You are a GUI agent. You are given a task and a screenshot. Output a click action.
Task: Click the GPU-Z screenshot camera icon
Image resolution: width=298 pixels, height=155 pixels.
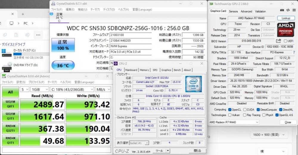point(282,10)
